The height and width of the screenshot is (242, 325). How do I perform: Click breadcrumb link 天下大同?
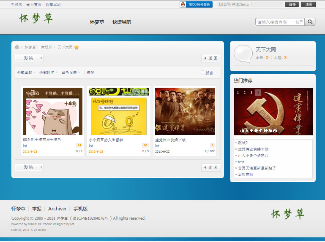tap(65, 47)
